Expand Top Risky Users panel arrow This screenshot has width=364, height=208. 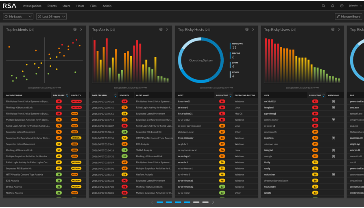(339, 29)
